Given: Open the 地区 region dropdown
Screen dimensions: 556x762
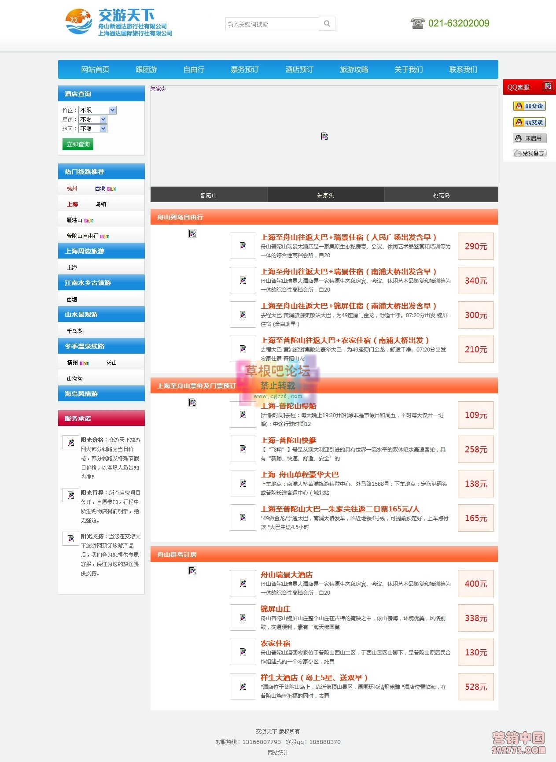Looking at the screenshot, I should tap(93, 129).
